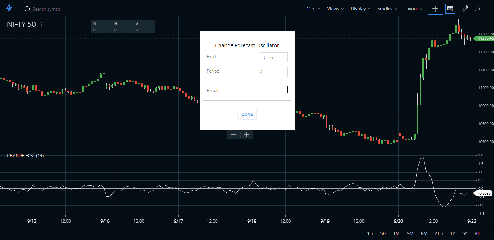Select the YTD range
This screenshot has width=494, height=240.
[439, 234]
